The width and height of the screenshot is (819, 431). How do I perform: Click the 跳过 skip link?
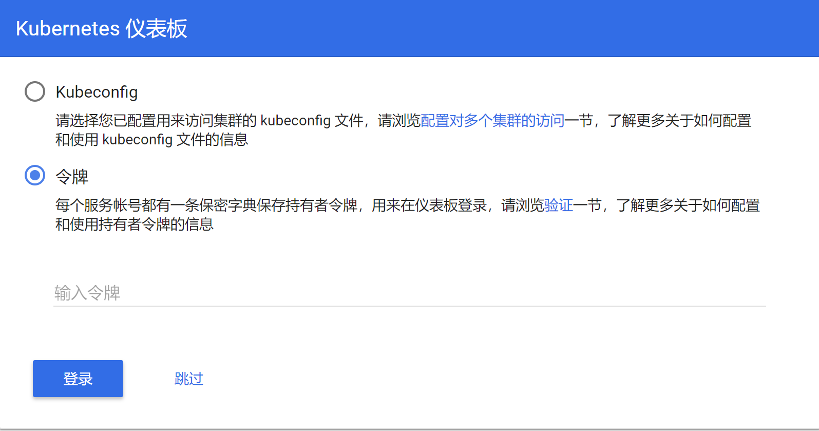189,379
